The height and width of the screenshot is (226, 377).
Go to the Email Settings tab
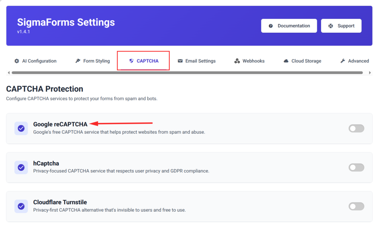pos(197,61)
